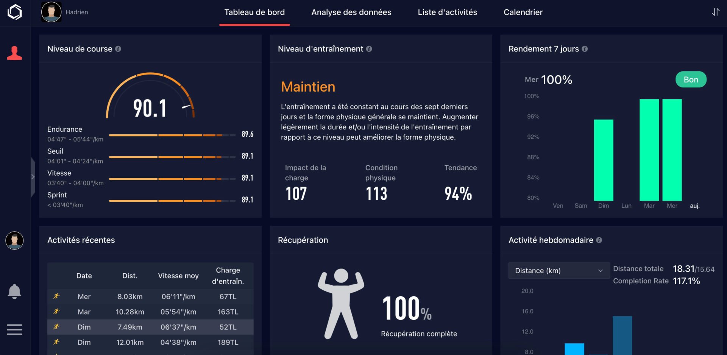Viewport: 727px width, 355px height.
Task: Click the 189TL training load value
Action: click(228, 342)
